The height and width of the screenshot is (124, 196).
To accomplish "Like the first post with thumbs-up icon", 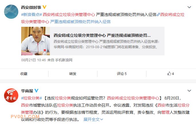I will point(170,74).
